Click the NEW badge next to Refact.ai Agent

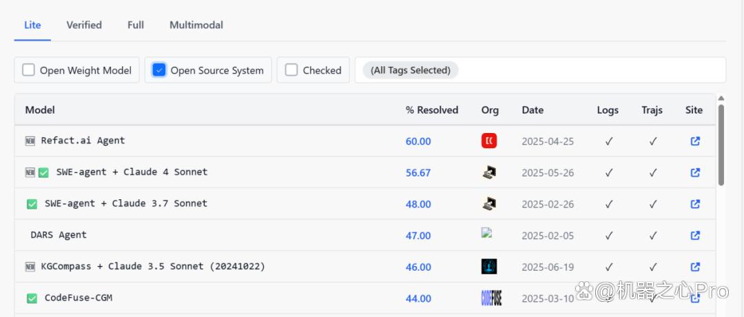coord(30,141)
